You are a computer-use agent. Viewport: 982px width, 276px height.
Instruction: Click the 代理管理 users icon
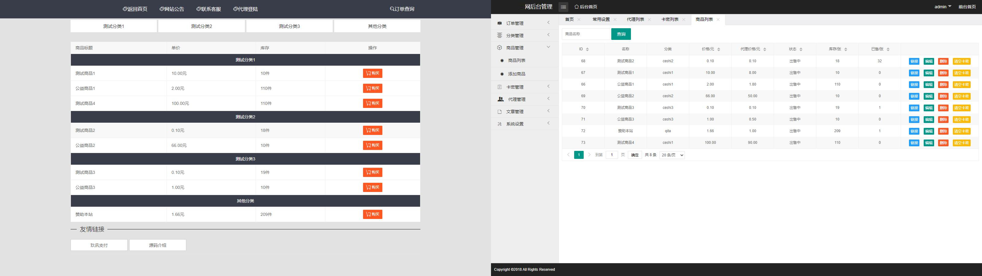[x=501, y=99]
